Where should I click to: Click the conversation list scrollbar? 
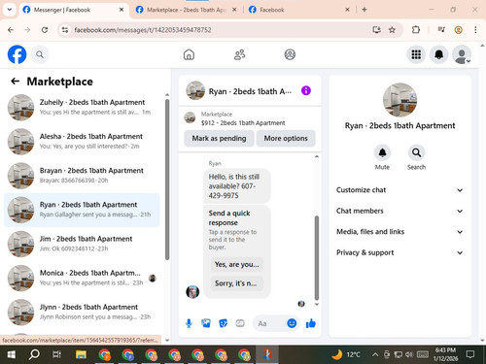(167, 180)
